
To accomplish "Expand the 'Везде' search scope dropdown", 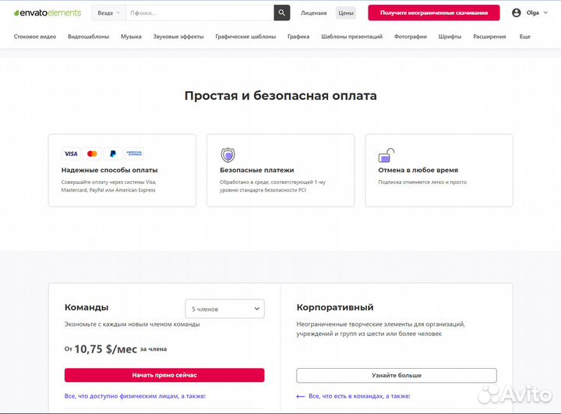I will tap(109, 13).
